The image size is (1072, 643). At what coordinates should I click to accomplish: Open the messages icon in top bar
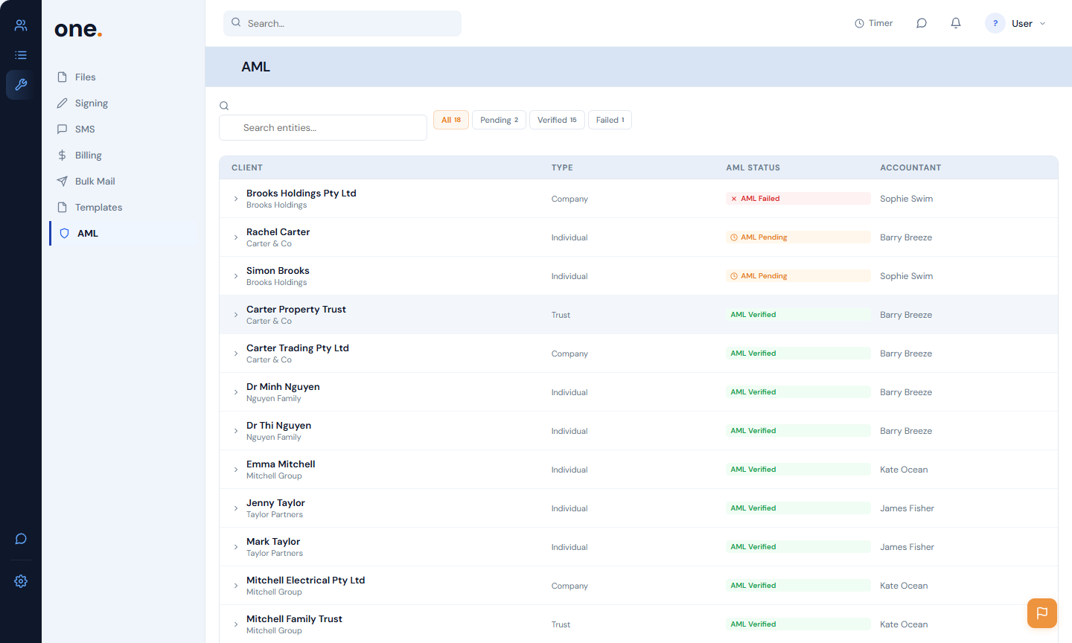[922, 23]
